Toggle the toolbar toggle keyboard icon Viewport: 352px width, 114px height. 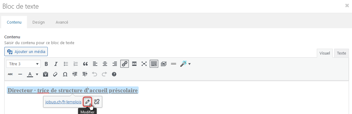(x=154, y=64)
